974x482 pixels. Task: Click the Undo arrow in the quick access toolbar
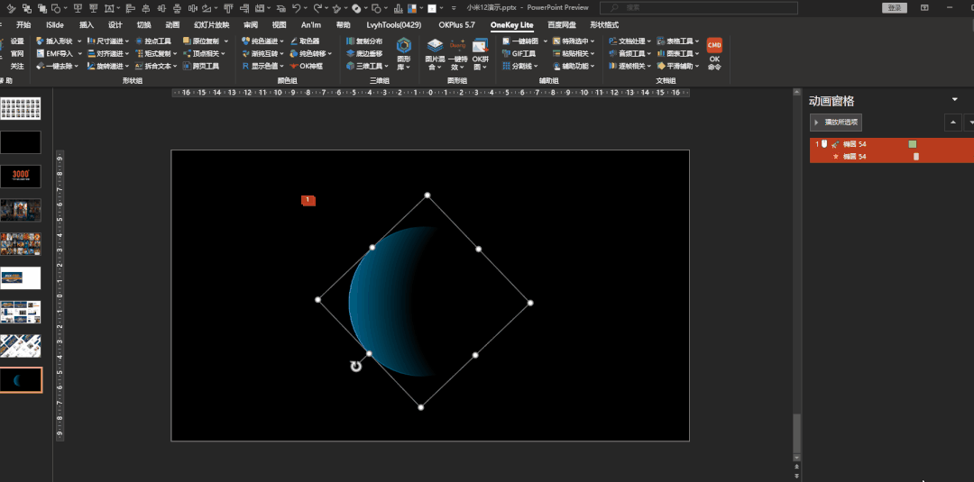tap(297, 8)
